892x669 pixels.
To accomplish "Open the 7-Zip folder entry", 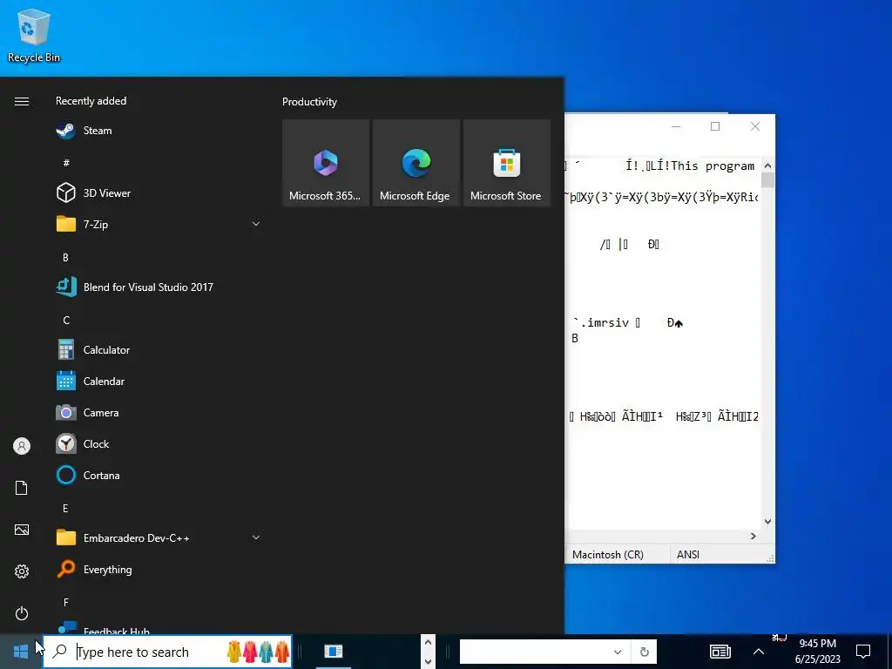I will coord(158,224).
